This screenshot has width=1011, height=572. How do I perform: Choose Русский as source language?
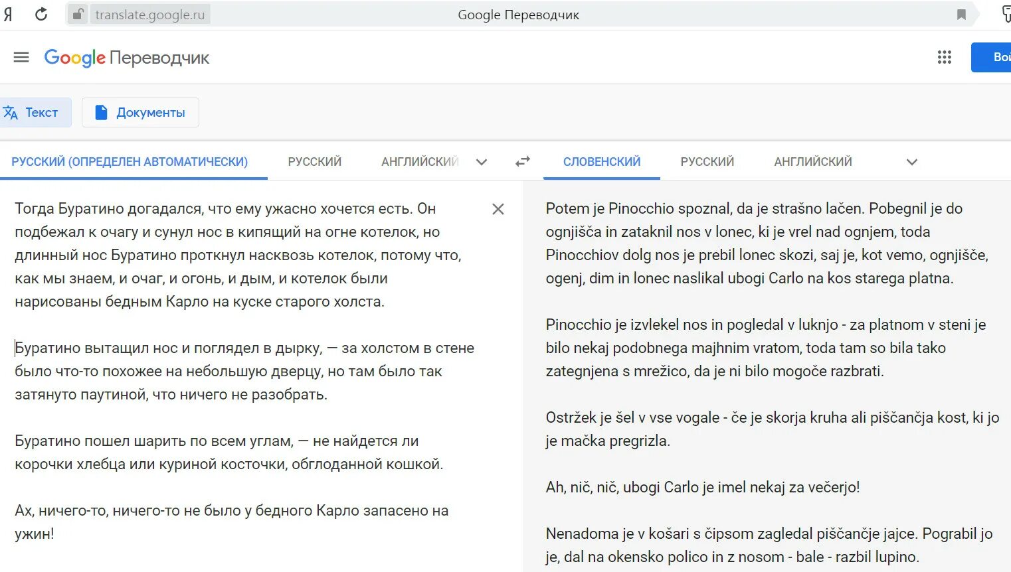point(314,161)
